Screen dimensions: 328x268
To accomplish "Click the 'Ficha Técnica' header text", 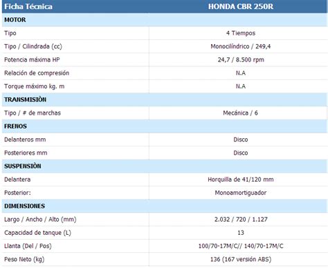I will (28, 6).
